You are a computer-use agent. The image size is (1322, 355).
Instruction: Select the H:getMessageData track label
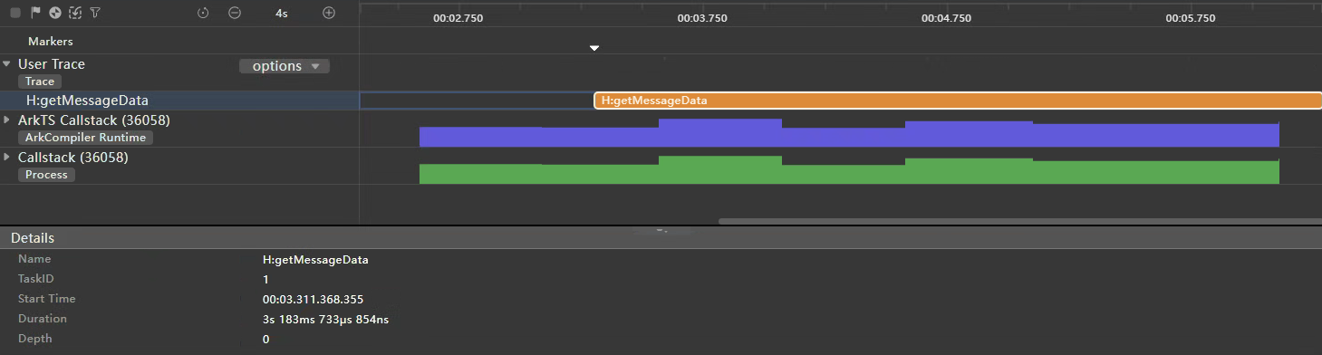[87, 101]
